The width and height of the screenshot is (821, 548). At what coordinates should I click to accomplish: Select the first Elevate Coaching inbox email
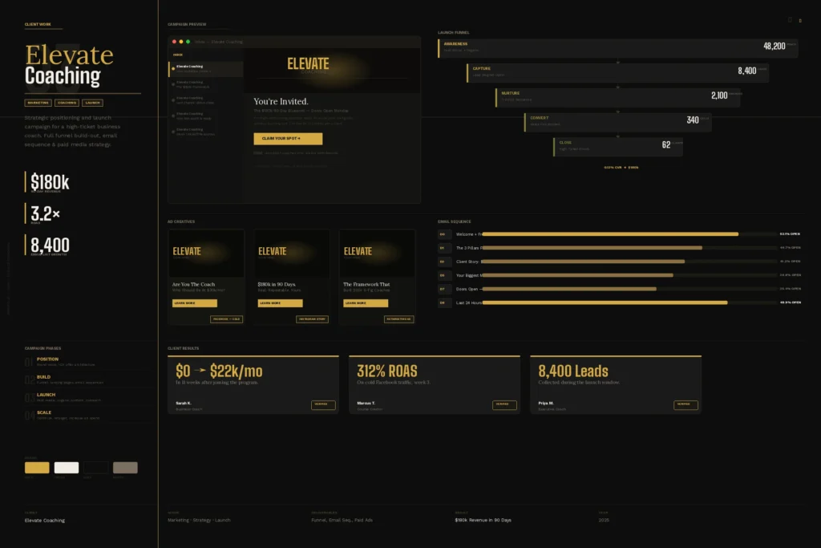pos(206,69)
